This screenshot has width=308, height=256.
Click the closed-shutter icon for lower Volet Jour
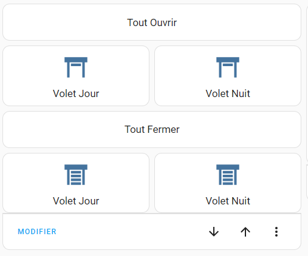point(76,175)
